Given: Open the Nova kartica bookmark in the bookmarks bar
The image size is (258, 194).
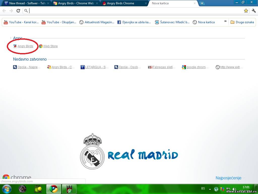Looking at the screenshot, I should [204, 22].
